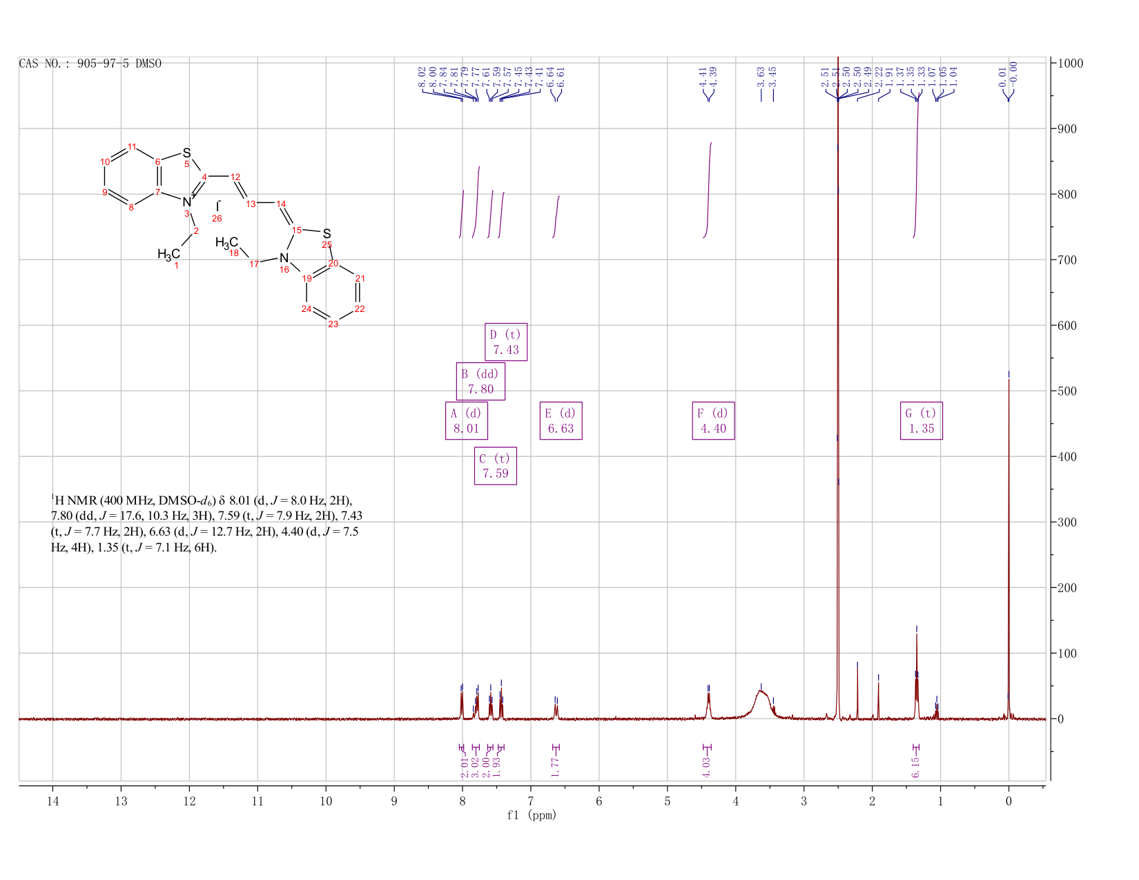The height and width of the screenshot is (880, 1139).
Task: Click the nitrogen atom numbered 16
Action: (284, 258)
